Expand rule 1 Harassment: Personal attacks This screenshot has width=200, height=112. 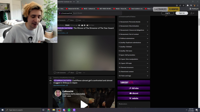coord(133,22)
